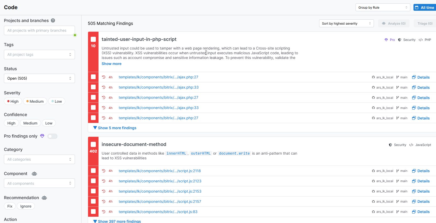Click Show more in rule description
Viewport: 436px width, 223px height.
pos(111,64)
